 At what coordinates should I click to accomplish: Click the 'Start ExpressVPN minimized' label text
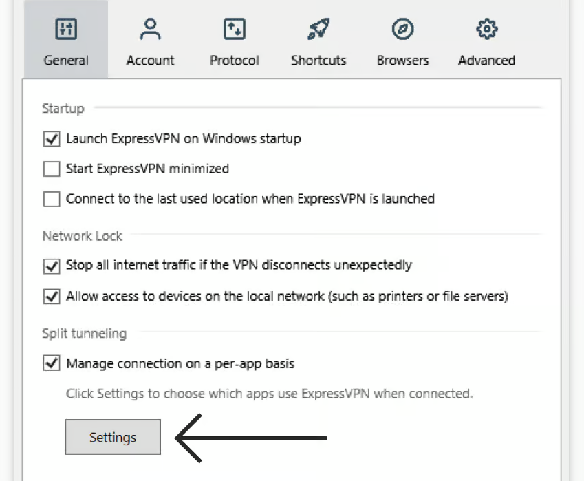pos(147,169)
